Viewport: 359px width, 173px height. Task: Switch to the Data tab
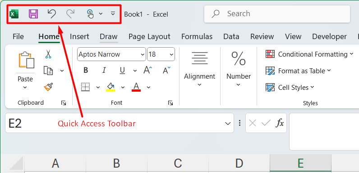pos(231,36)
